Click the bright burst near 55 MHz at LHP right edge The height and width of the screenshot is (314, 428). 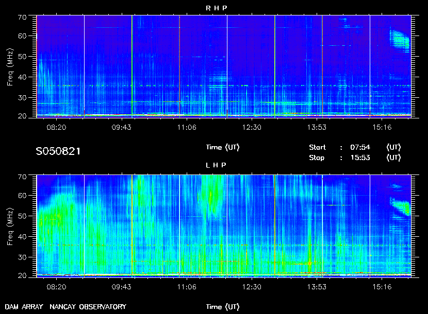pyautogui.click(x=401, y=206)
